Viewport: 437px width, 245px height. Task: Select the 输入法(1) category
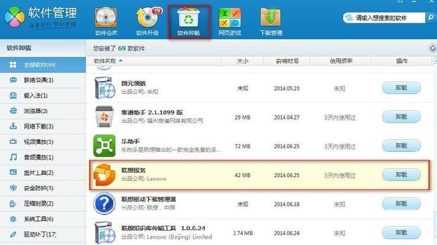[x=43, y=96]
